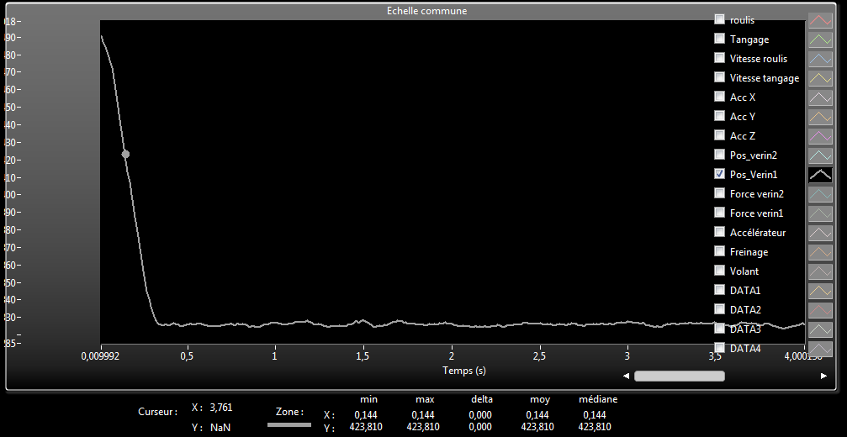The image size is (847, 437).
Task: Enable the roulis checkbox
Action: (x=719, y=19)
